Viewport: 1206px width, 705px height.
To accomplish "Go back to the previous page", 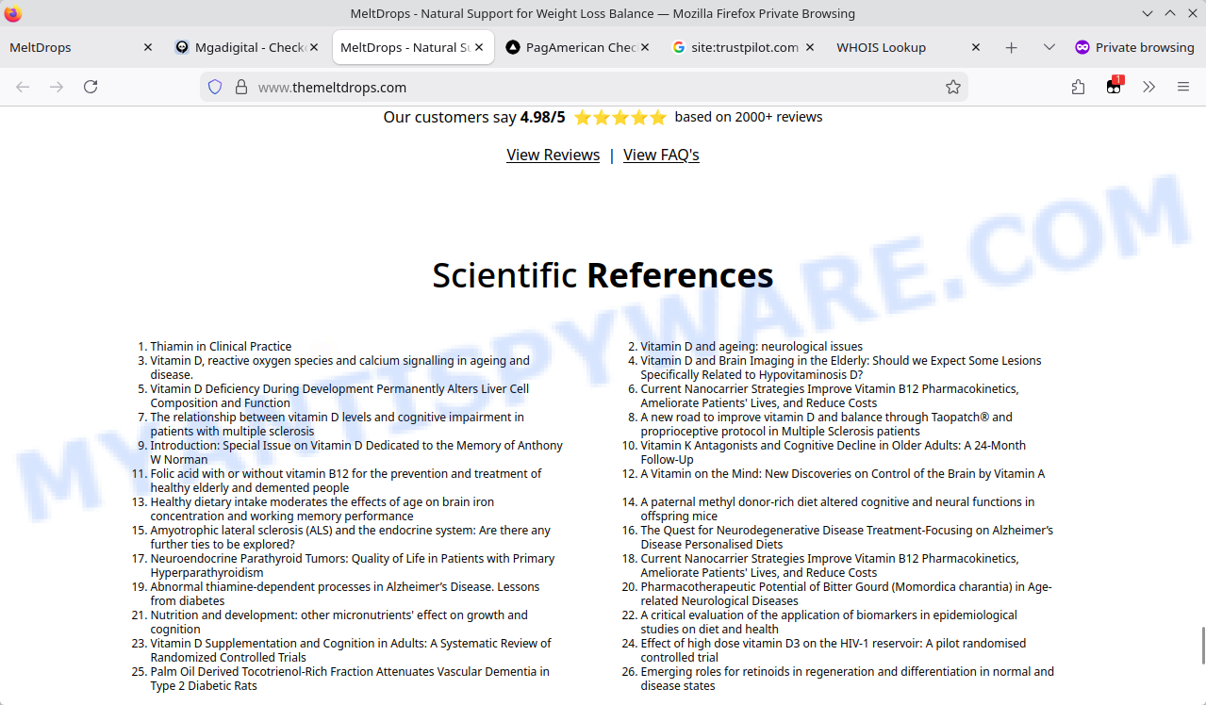I will point(23,87).
